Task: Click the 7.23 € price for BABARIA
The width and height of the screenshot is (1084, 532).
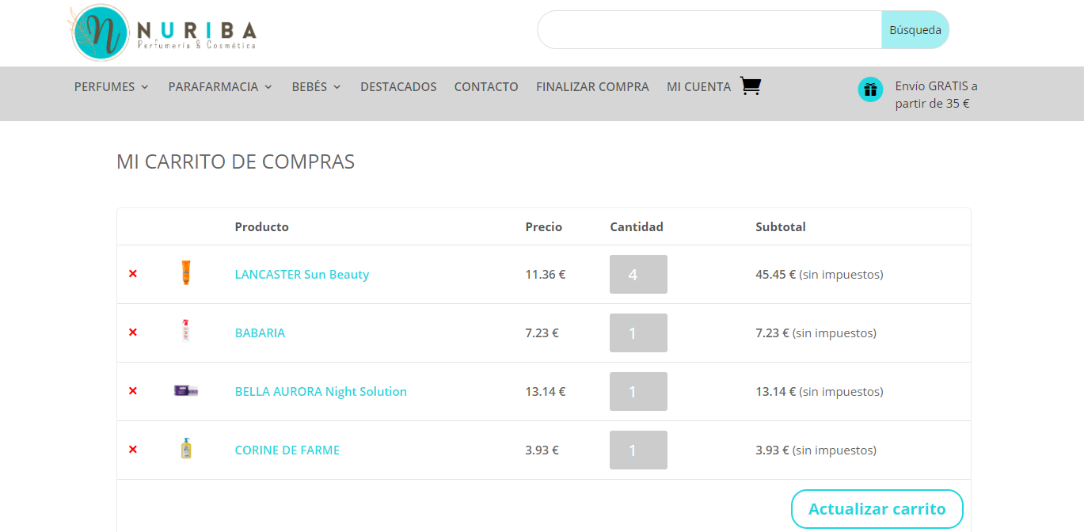Action: click(542, 332)
